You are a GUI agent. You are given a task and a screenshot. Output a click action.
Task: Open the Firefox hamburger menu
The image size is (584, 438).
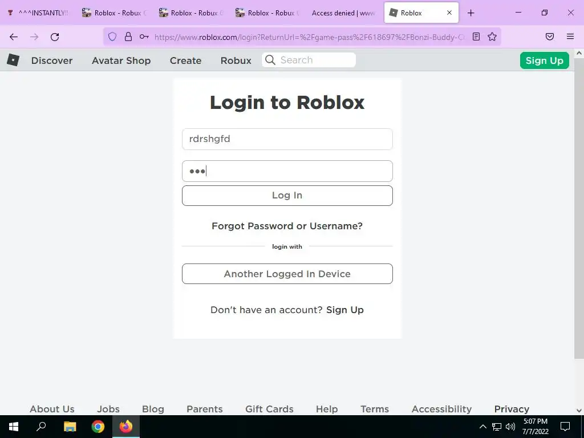(570, 36)
